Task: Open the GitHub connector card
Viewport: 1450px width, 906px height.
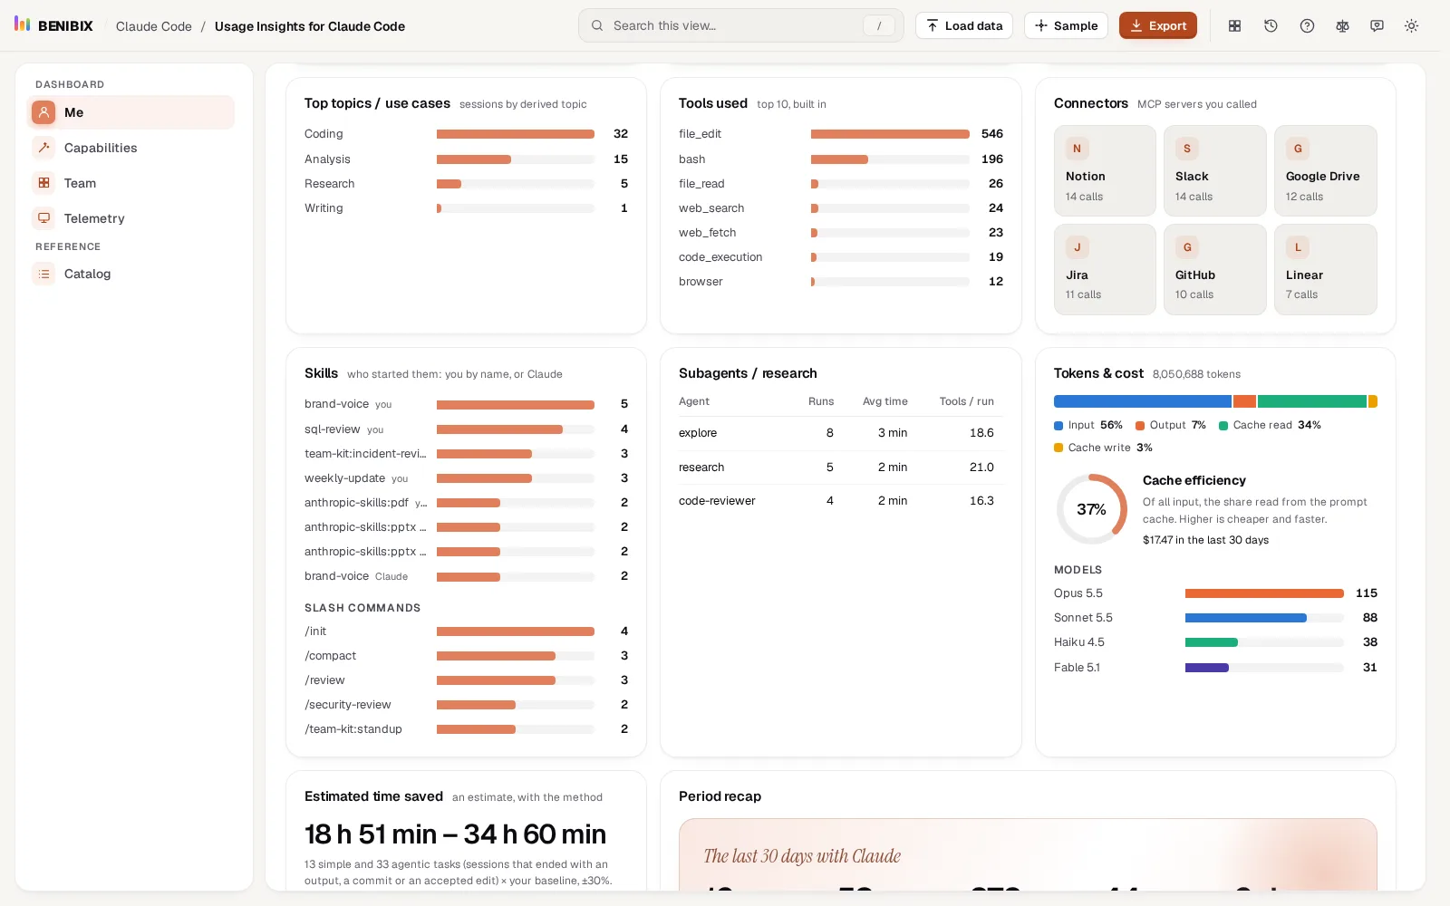Action: (1214, 269)
